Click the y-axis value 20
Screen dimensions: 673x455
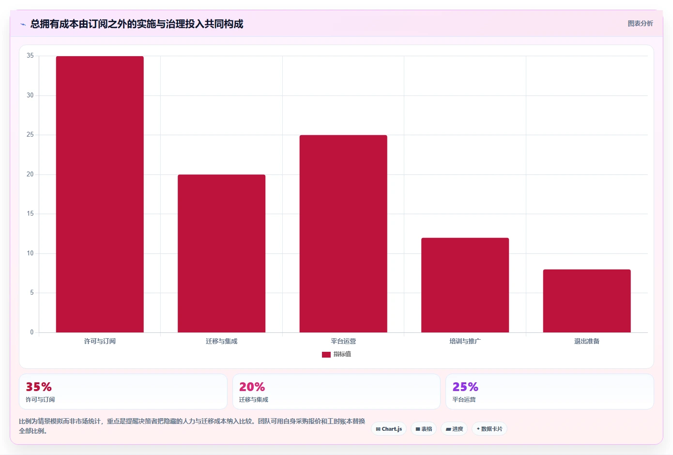30,174
